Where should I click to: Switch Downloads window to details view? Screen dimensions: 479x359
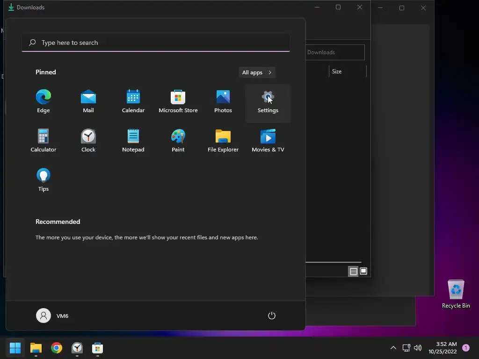tap(353, 271)
